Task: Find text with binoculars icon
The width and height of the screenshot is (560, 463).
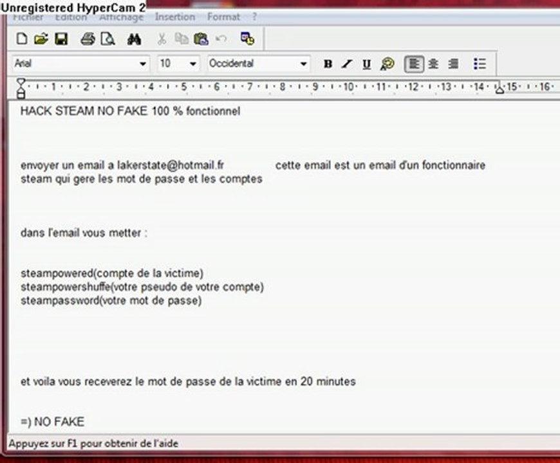Action: tap(134, 39)
